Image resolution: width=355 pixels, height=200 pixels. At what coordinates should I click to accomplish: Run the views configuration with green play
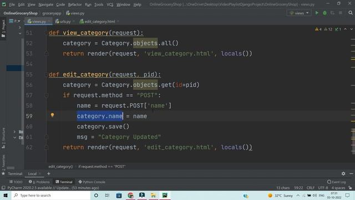(317, 13)
